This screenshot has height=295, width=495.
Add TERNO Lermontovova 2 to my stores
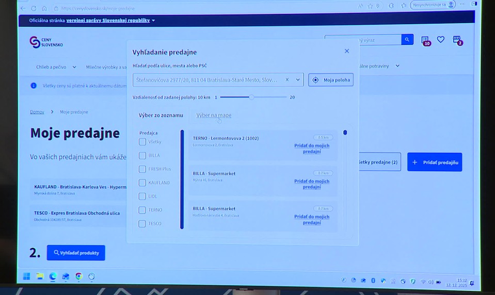(312, 149)
